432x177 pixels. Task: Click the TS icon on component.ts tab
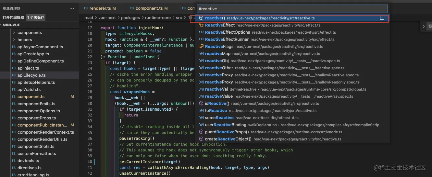pyautogui.click(x=132, y=8)
